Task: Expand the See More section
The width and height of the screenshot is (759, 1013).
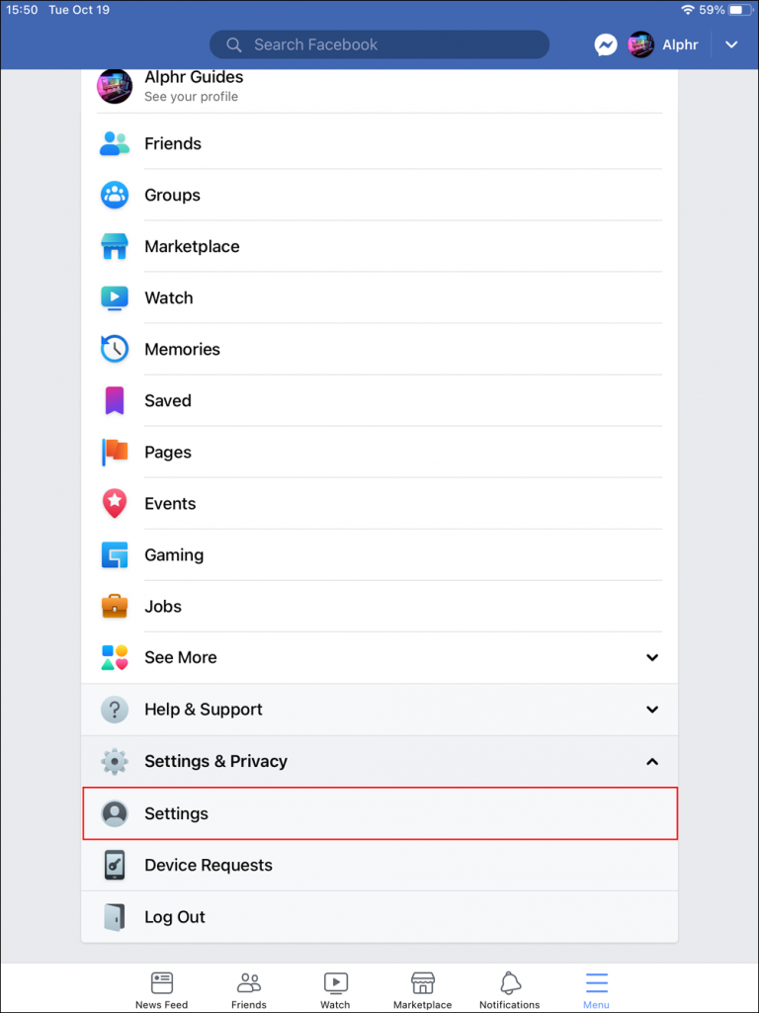Action: click(x=651, y=657)
